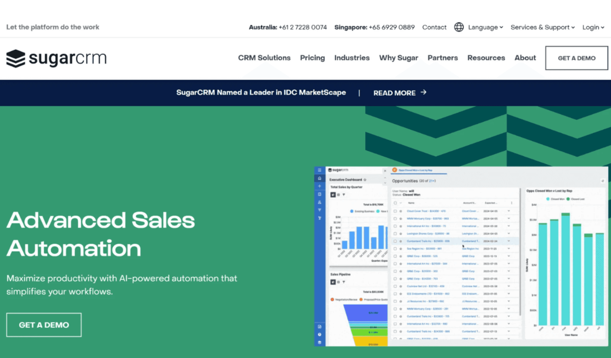
Task: Click the gray table icon under Total Sales by Quarter
Action: pyautogui.click(x=339, y=195)
